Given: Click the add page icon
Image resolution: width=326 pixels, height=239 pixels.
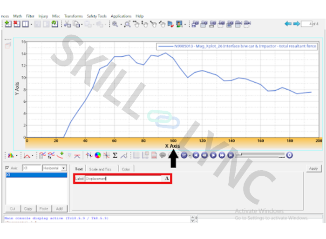Looking at the screenshot, I should click(x=7, y=24).
